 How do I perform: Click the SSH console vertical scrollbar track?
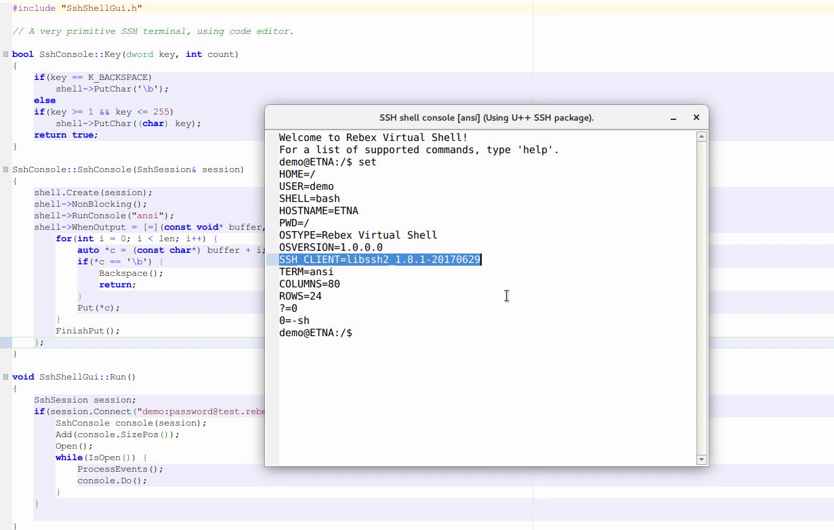coord(702,298)
